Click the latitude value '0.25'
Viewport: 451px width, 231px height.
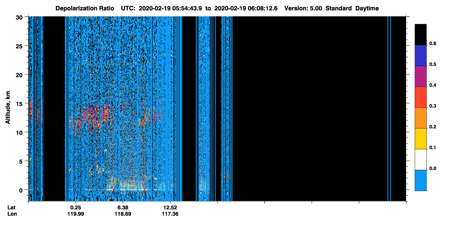(76, 207)
